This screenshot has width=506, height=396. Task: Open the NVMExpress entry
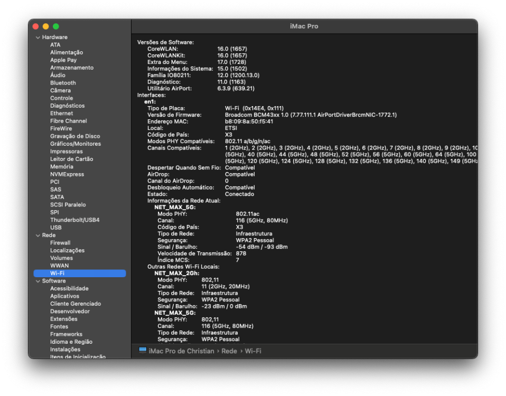(x=67, y=174)
